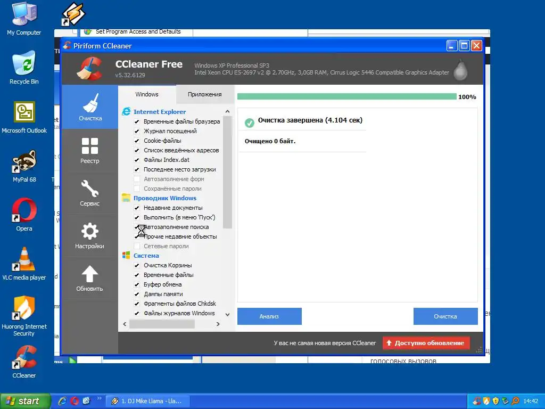The height and width of the screenshot is (409, 545).
Task: Click the taskbar clock showing 14:42
Action: (x=531, y=401)
